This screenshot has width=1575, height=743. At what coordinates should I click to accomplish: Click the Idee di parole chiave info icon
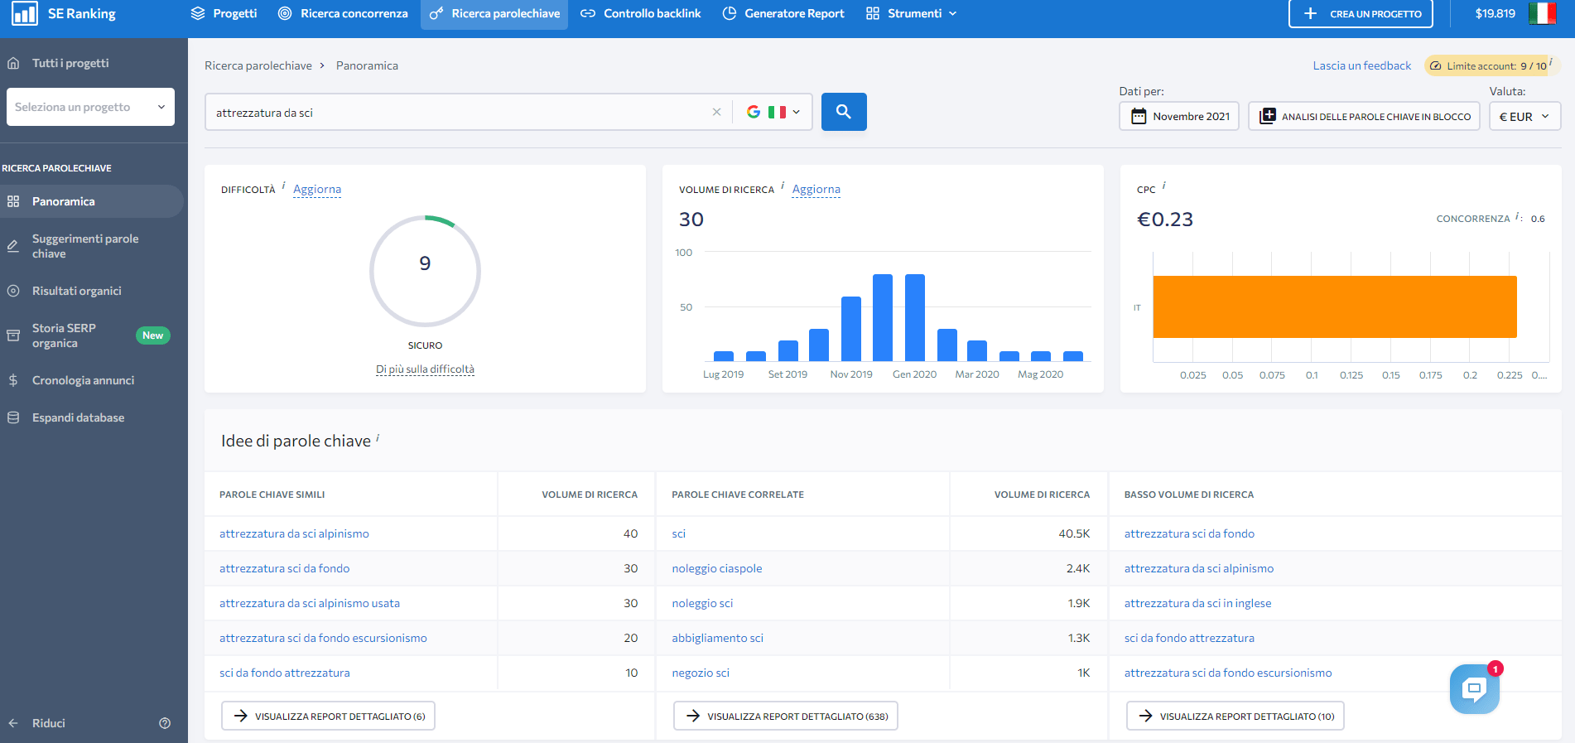pos(378,437)
